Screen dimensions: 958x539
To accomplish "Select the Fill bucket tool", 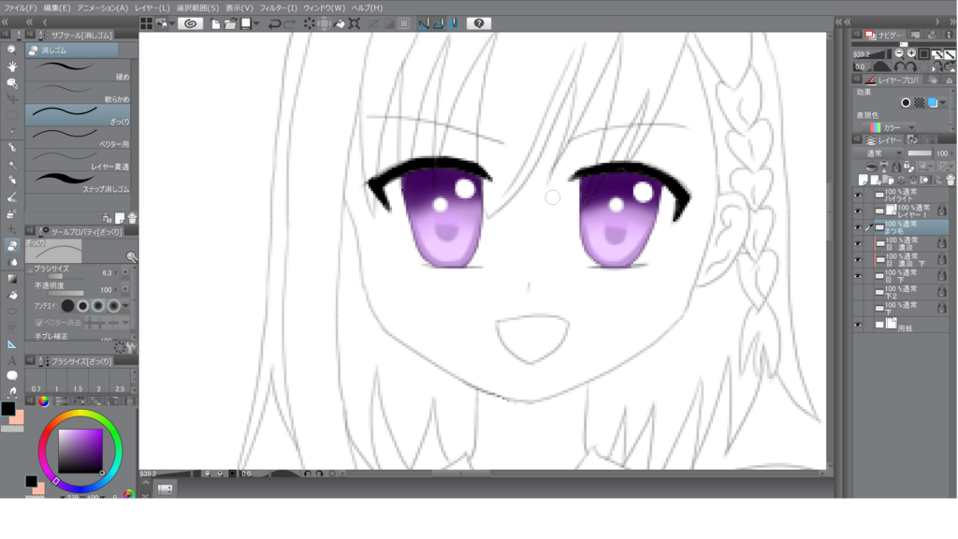I will 11,295.
